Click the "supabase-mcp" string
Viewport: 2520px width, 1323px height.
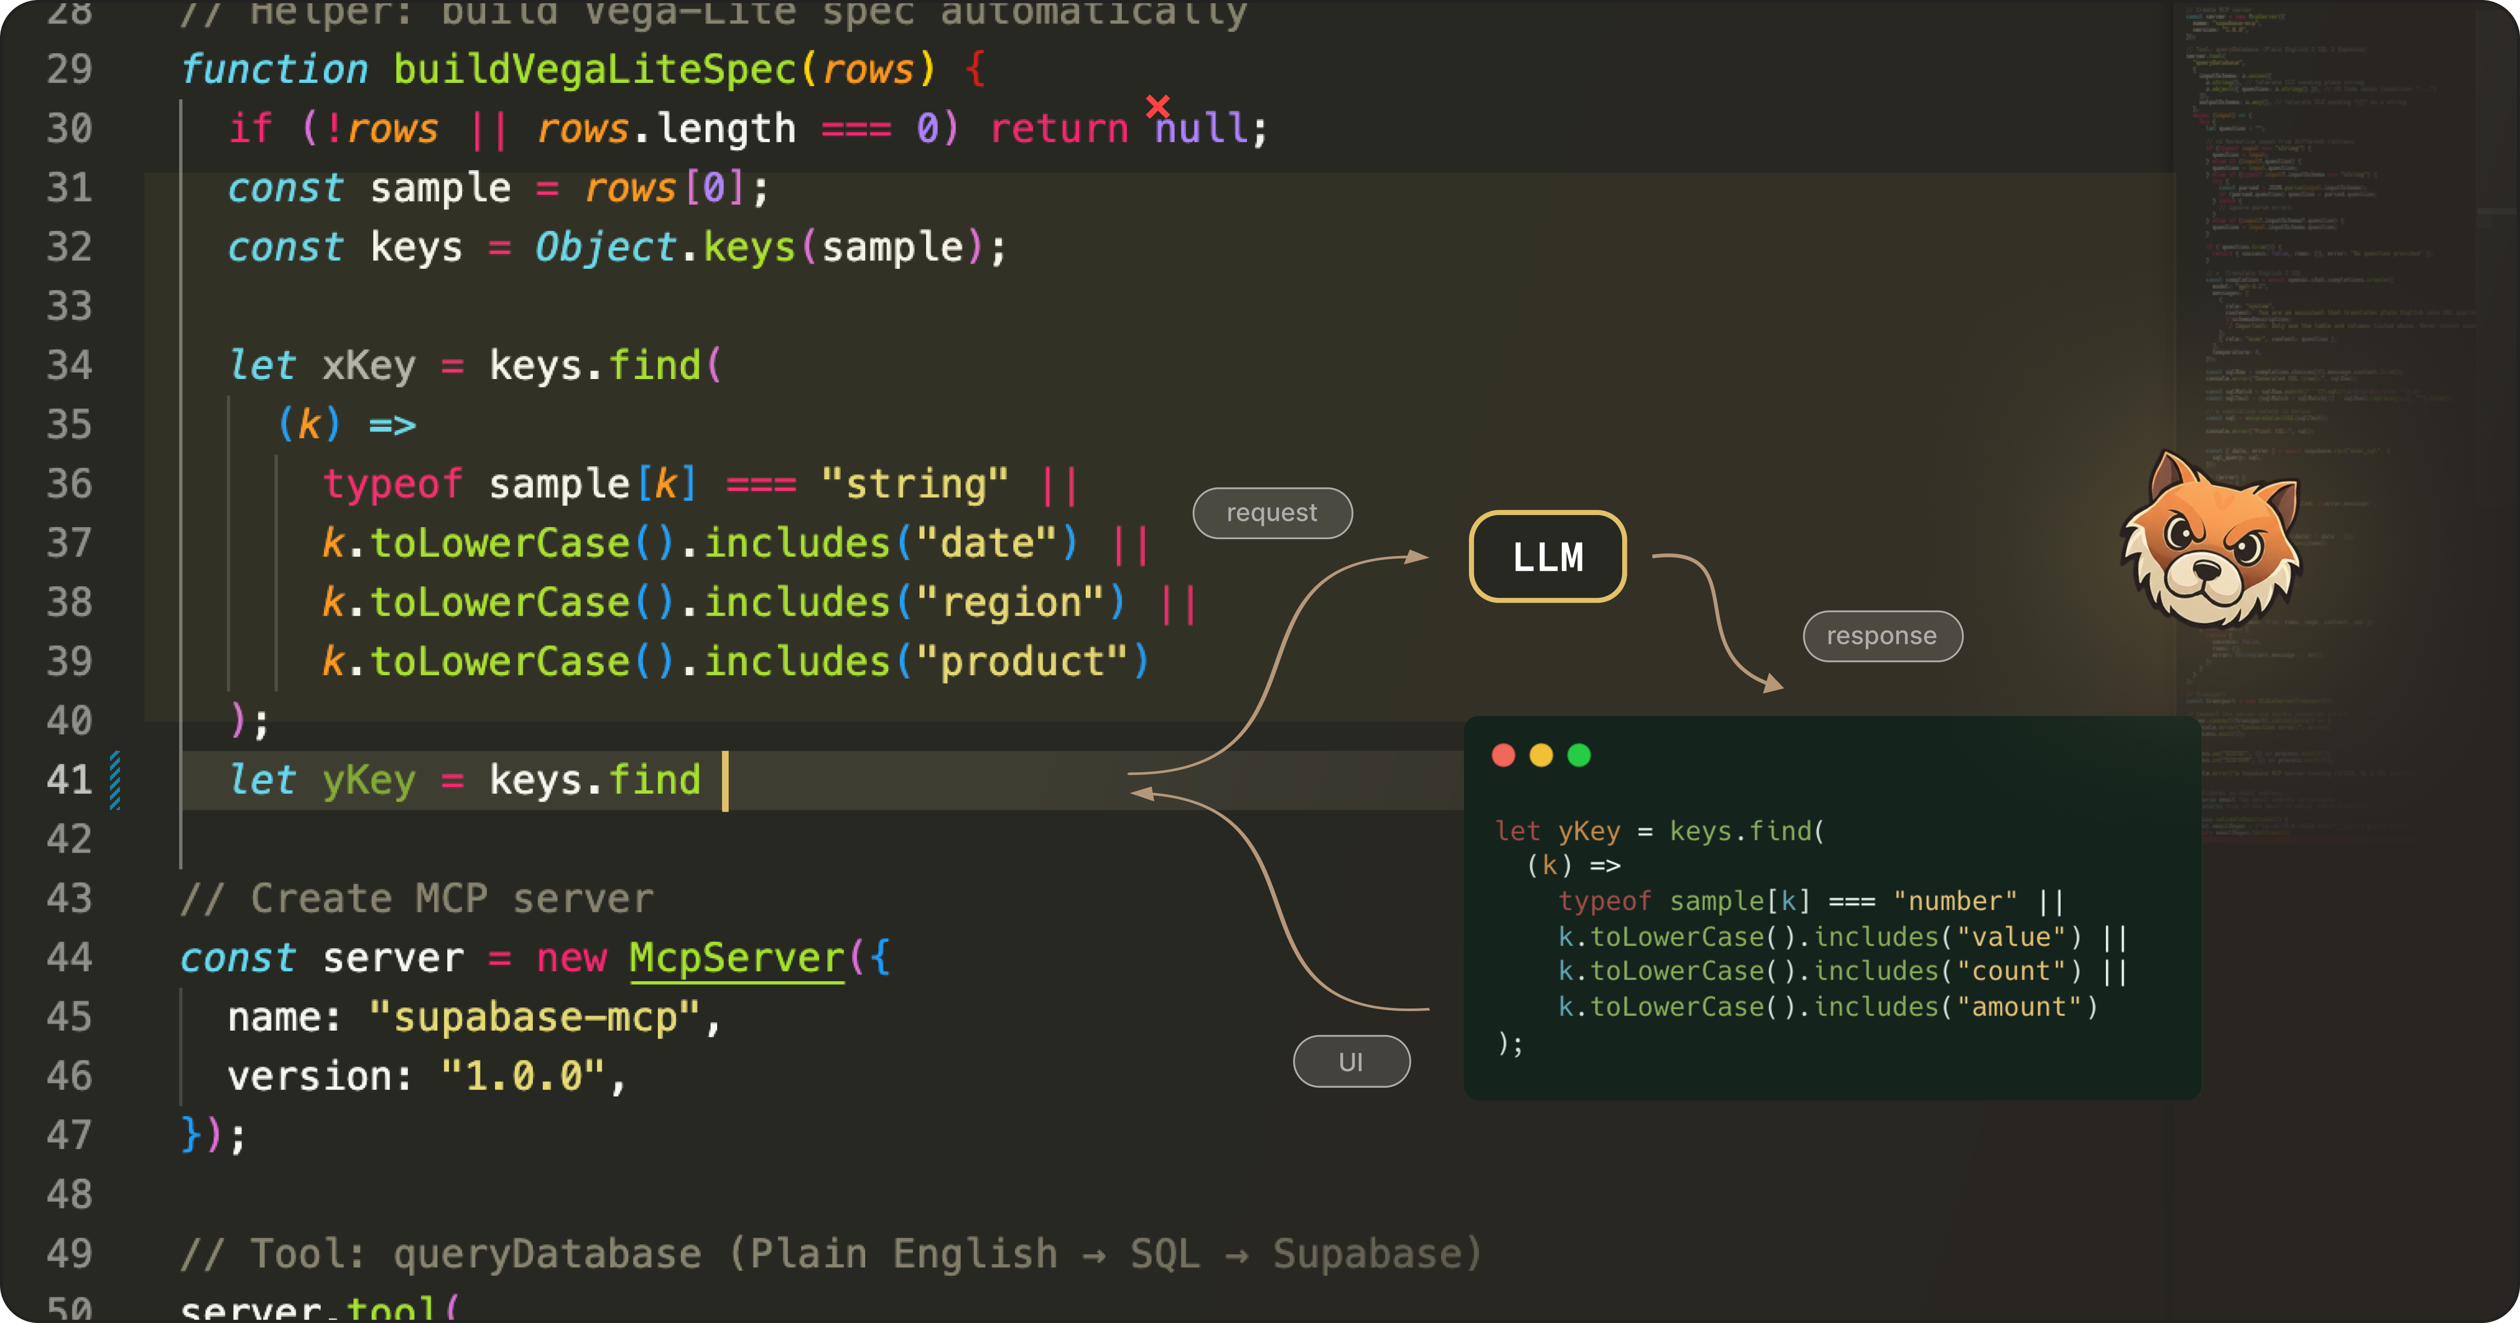coord(534,1017)
